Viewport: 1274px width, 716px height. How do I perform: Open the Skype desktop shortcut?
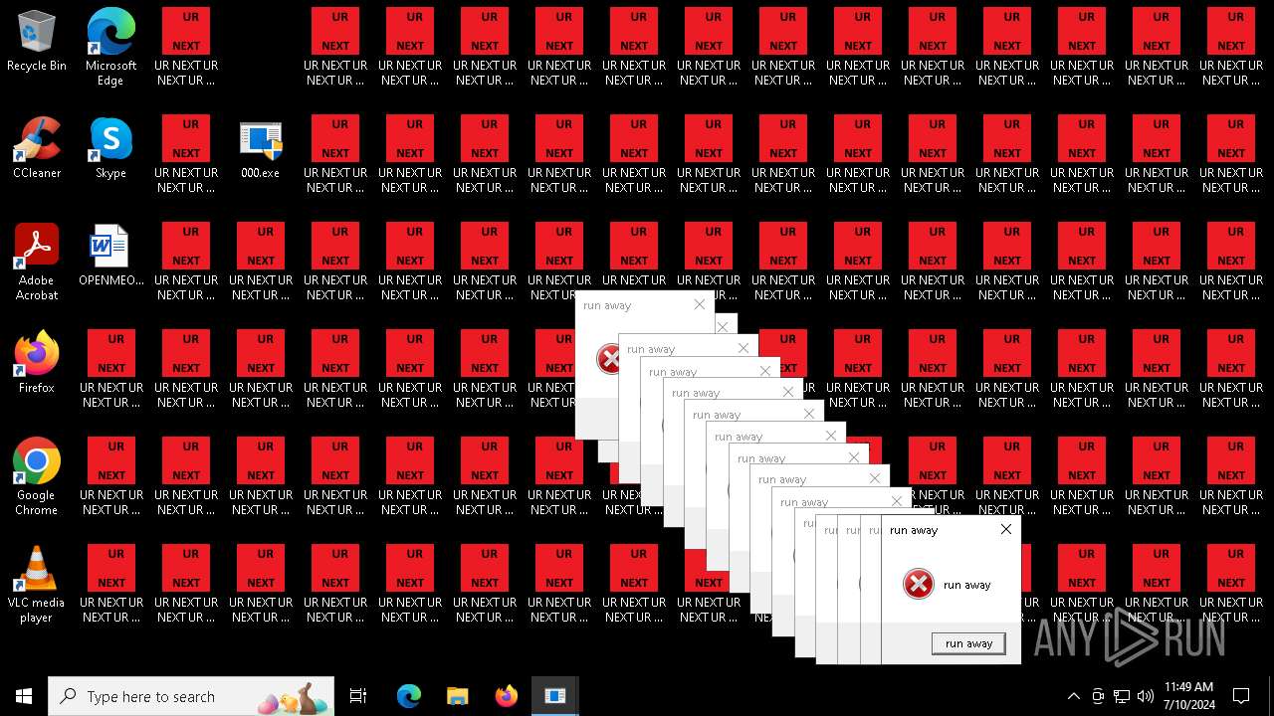pyautogui.click(x=110, y=148)
